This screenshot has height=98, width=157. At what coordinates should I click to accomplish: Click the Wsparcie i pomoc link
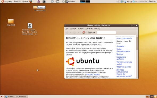click(x=123, y=67)
